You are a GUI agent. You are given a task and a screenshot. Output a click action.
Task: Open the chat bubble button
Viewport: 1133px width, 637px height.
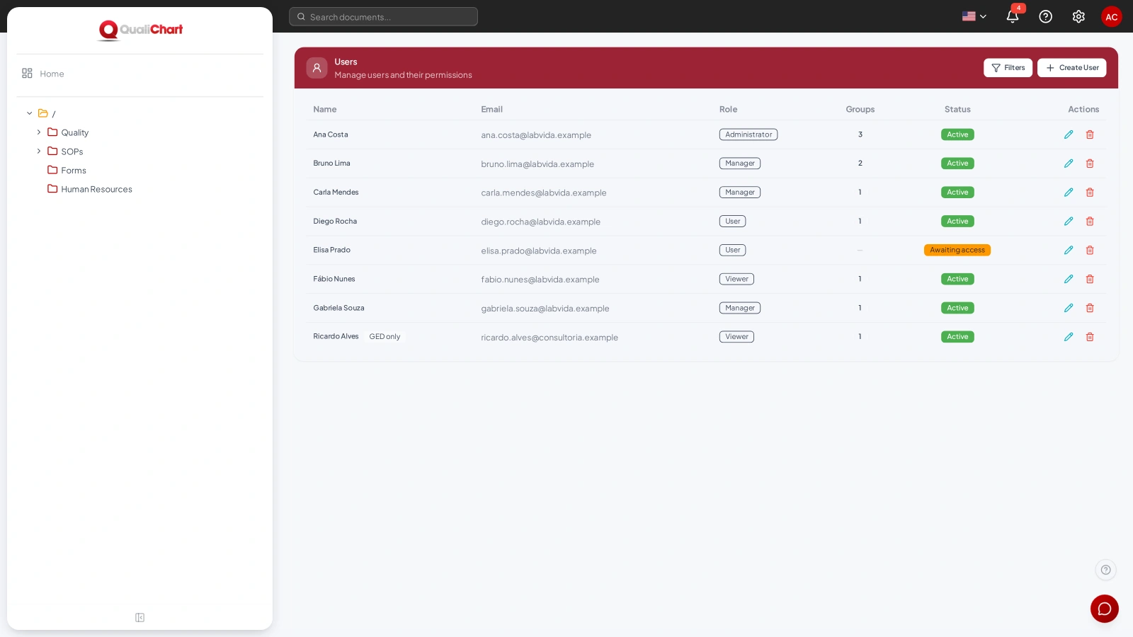coord(1104,609)
